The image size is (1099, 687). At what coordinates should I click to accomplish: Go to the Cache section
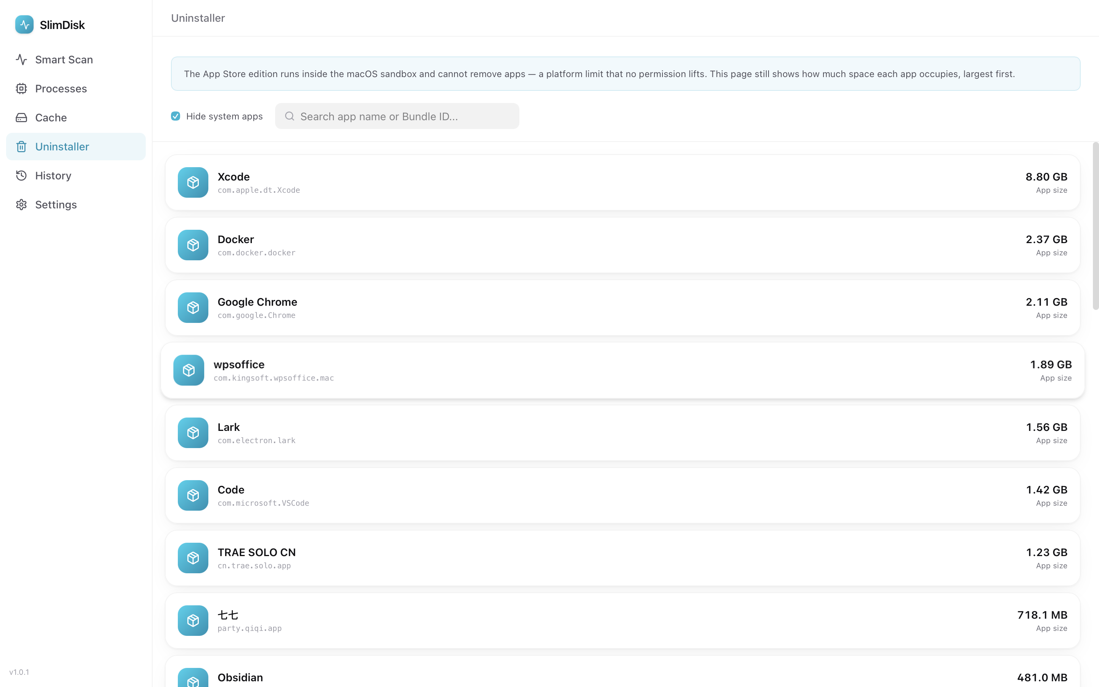[x=76, y=118]
